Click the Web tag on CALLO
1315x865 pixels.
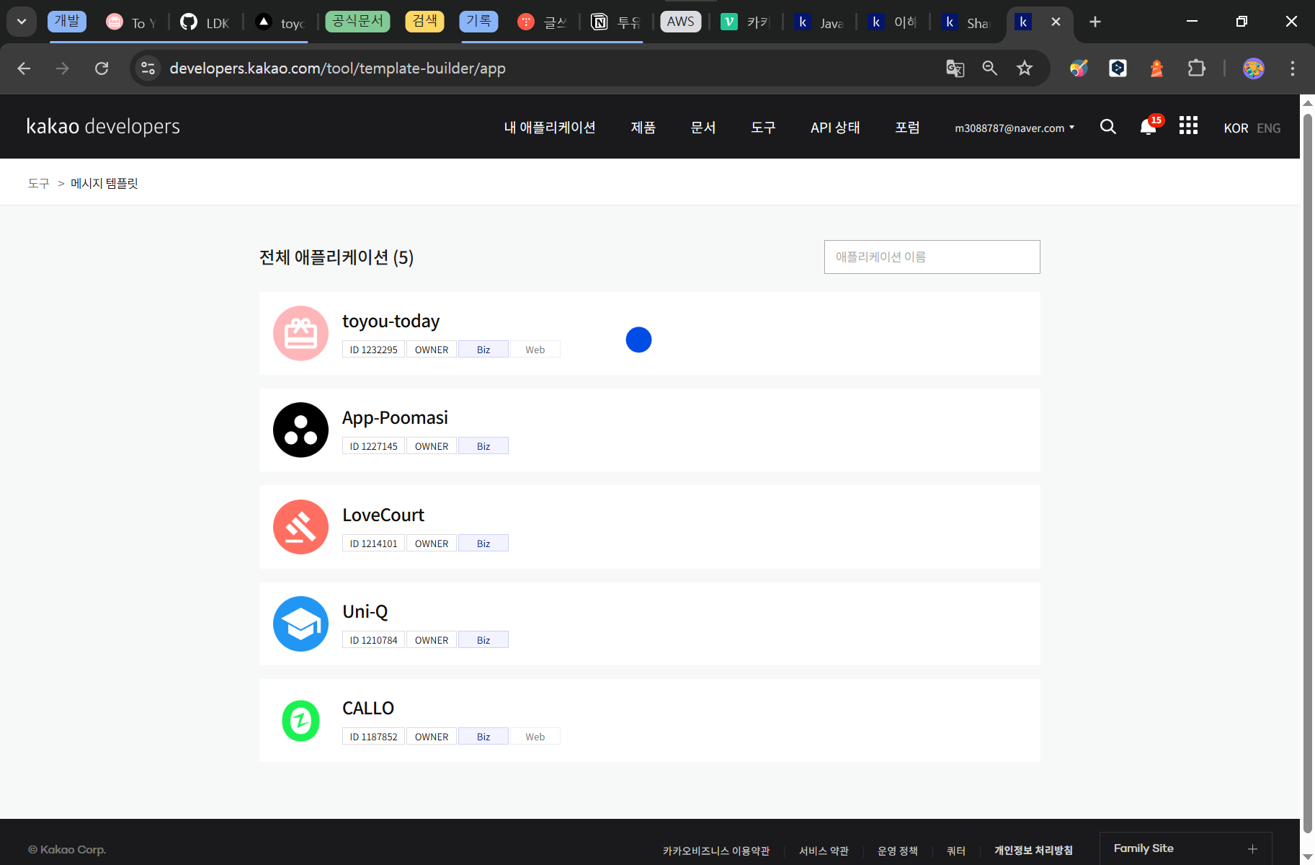tap(535, 736)
